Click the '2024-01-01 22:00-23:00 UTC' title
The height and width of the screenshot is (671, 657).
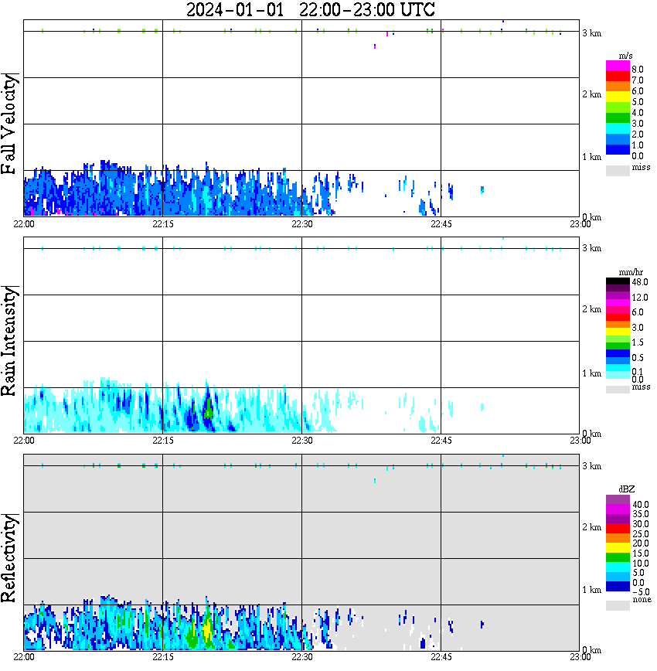(x=310, y=9)
